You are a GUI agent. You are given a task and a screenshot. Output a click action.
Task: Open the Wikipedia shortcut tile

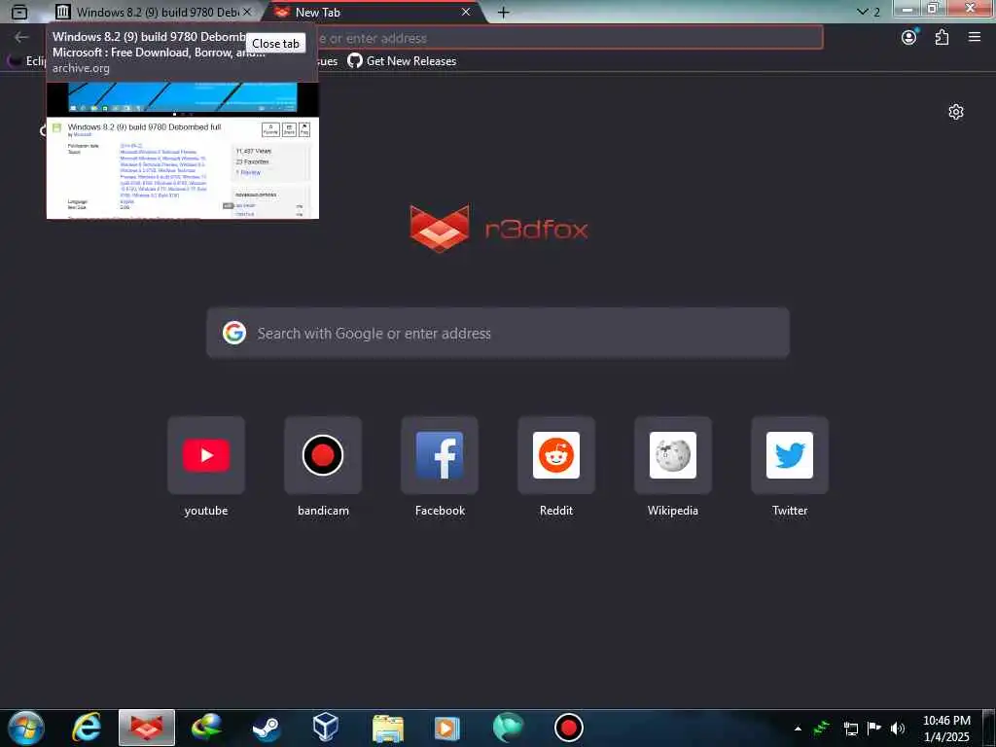pos(673,455)
